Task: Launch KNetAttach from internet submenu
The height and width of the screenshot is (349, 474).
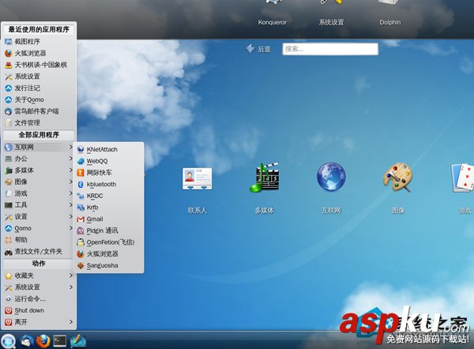Action: coord(108,149)
